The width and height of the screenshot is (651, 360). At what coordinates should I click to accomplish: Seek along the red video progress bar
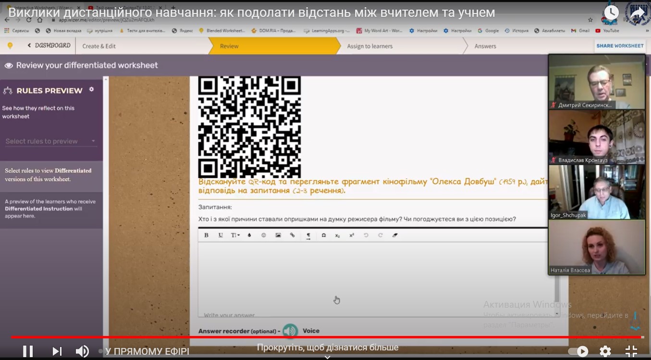(x=327, y=337)
